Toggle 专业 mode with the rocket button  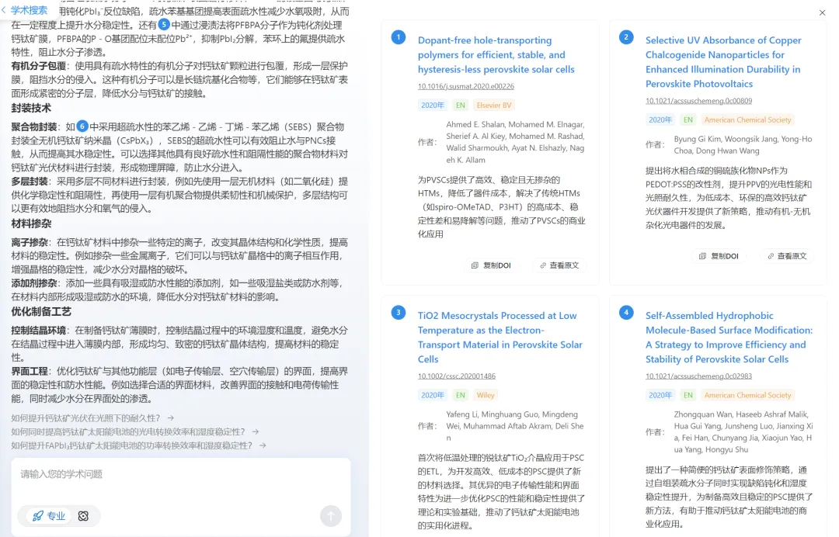[x=48, y=516]
